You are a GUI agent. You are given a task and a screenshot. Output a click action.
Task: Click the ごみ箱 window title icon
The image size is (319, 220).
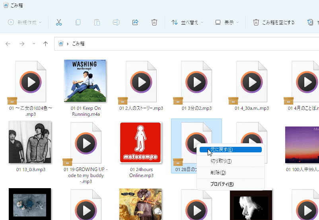pos(6,5)
